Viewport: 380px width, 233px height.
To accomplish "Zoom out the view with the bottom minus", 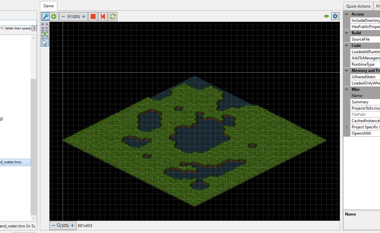I will (53, 225).
